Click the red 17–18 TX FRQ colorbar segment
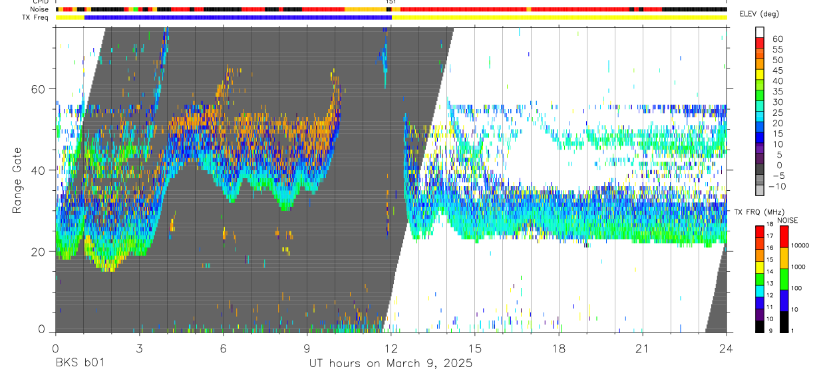The height and width of the screenshot is (377, 817). point(760,231)
